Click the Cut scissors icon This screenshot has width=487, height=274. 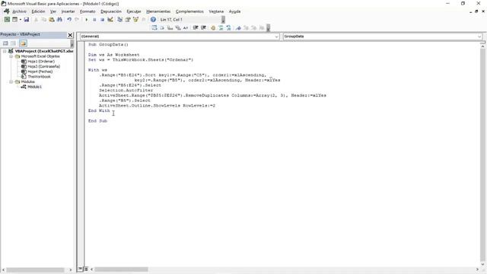pyautogui.click(x=36, y=20)
